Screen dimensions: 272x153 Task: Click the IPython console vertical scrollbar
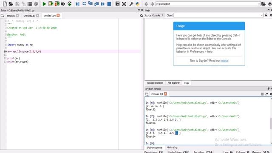271,123
